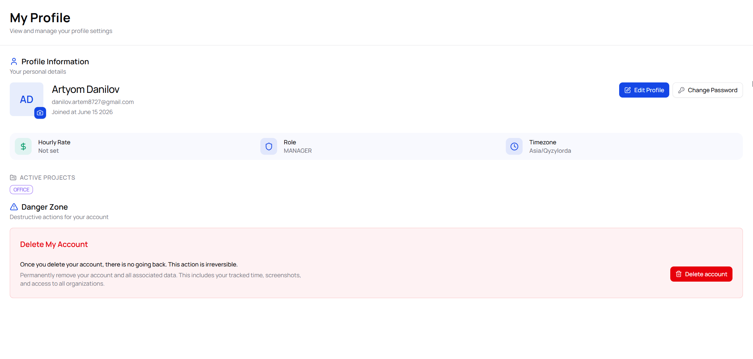Click the Hourly Rate label
The height and width of the screenshot is (359, 753).
point(54,142)
